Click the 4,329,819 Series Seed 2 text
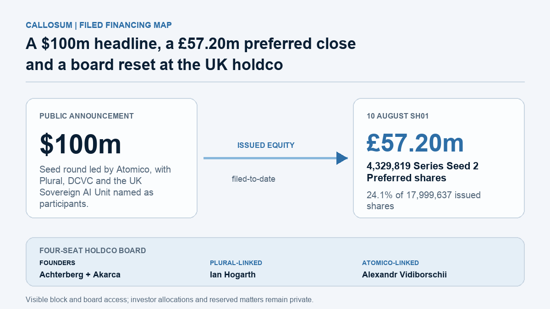The width and height of the screenshot is (550, 309). point(423,166)
